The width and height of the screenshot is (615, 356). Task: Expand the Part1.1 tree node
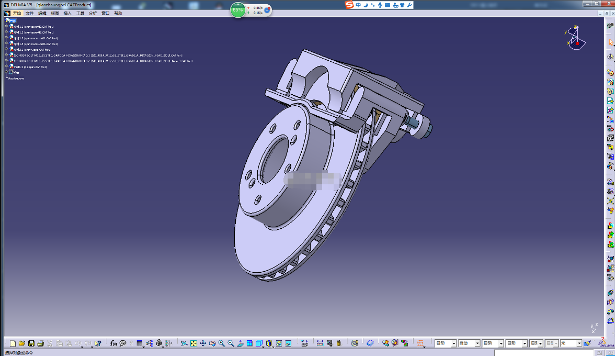[x=7, y=66]
